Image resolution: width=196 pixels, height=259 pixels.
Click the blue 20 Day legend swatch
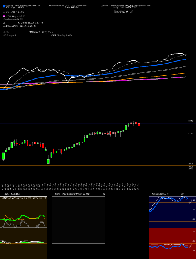(x=4, y=7)
